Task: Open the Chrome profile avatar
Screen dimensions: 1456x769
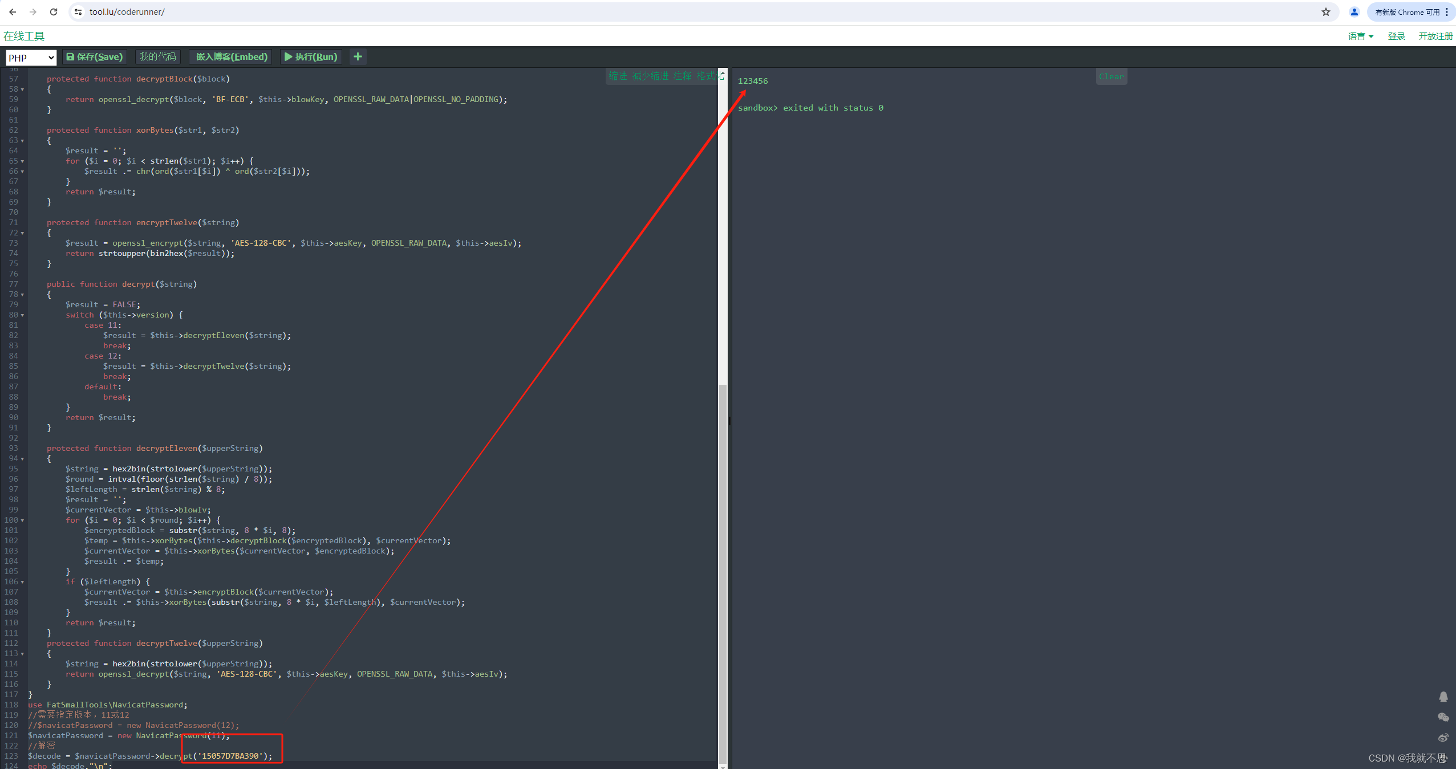Action: [1354, 12]
